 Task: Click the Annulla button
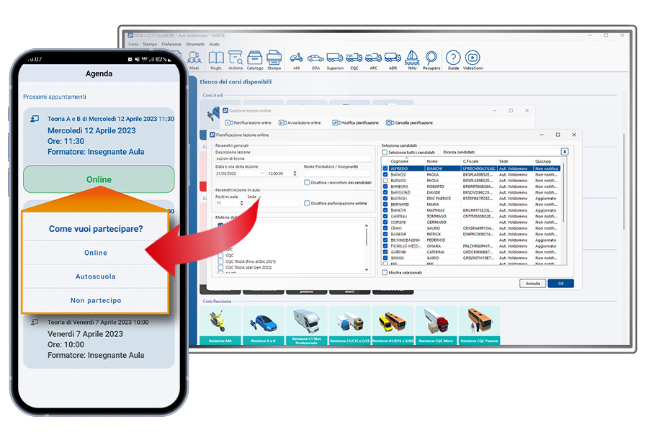tap(532, 284)
